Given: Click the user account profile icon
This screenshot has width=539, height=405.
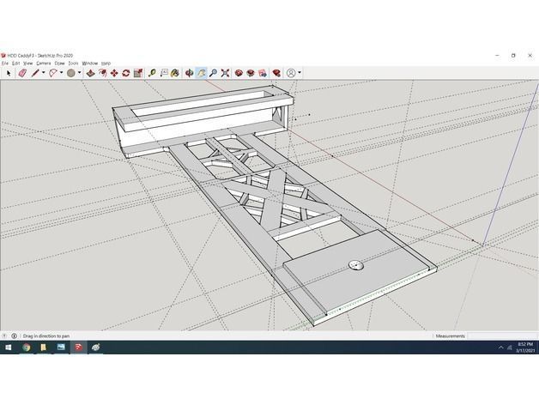Looking at the screenshot, I should pyautogui.click(x=291, y=73).
